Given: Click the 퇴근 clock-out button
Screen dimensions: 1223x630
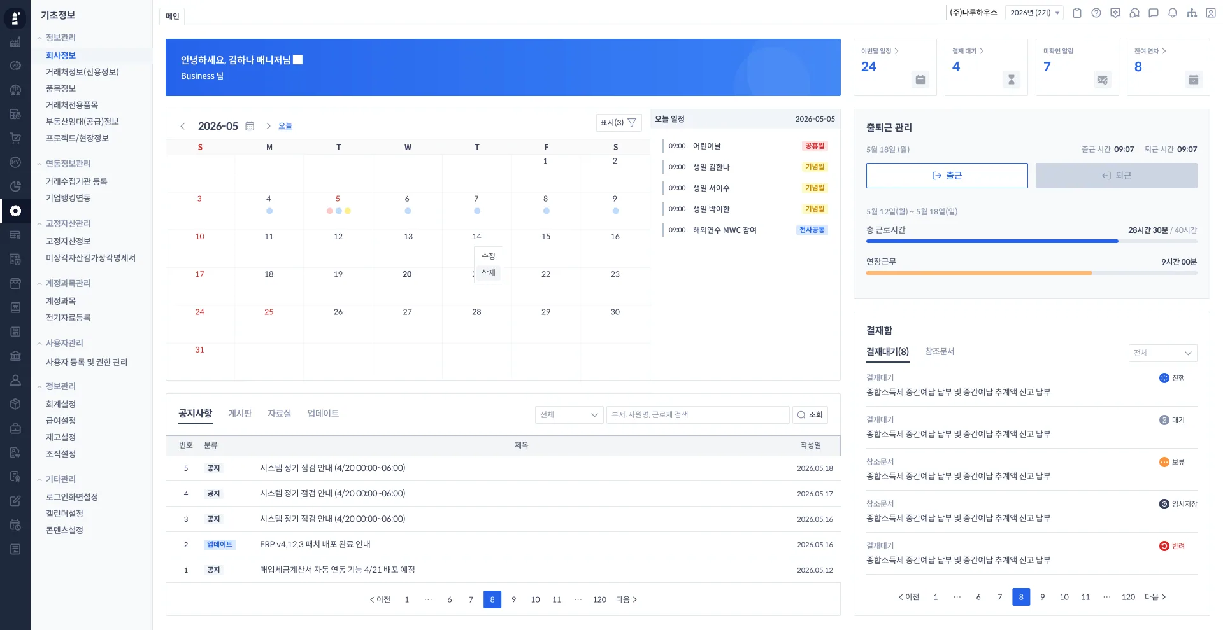Looking at the screenshot, I should tap(1117, 176).
